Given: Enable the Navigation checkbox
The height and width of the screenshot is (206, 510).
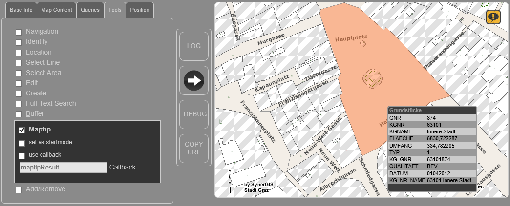Looking at the screenshot, I should tap(19, 32).
